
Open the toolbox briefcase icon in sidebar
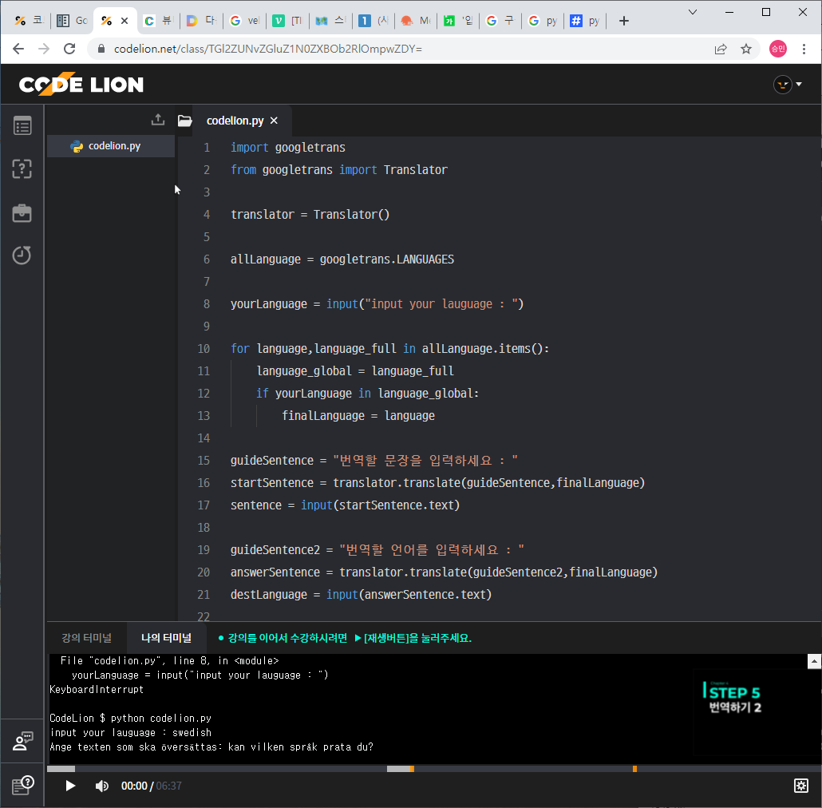22,212
